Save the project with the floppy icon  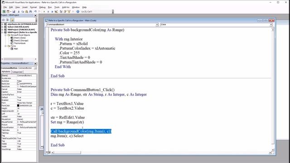tap(14, 11)
